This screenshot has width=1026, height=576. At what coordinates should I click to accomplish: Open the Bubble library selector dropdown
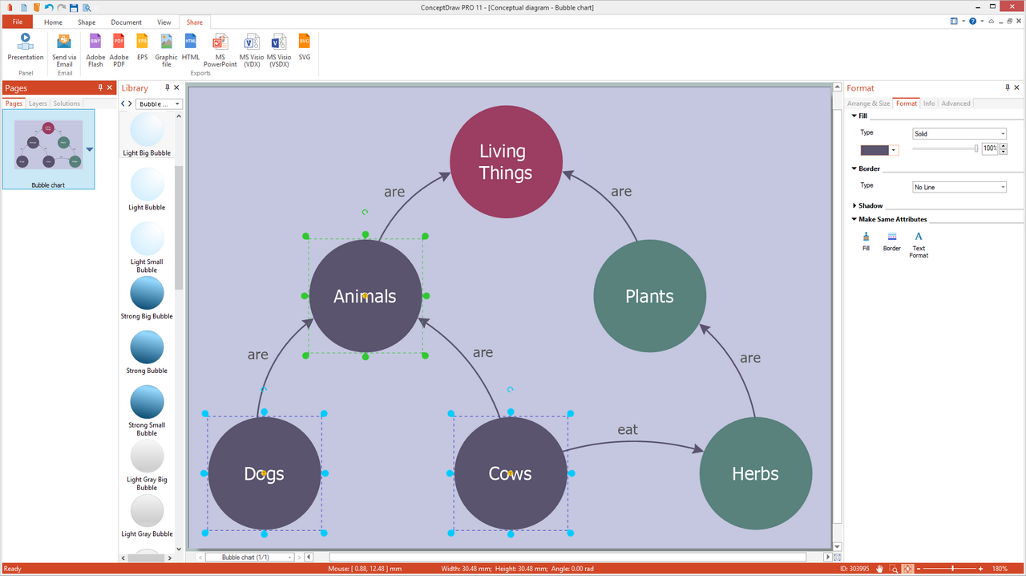tap(159, 103)
